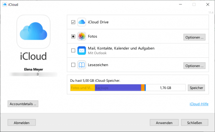Click the blue Mail envelope icon
The width and height of the screenshot is (215, 132).
click(x=82, y=51)
